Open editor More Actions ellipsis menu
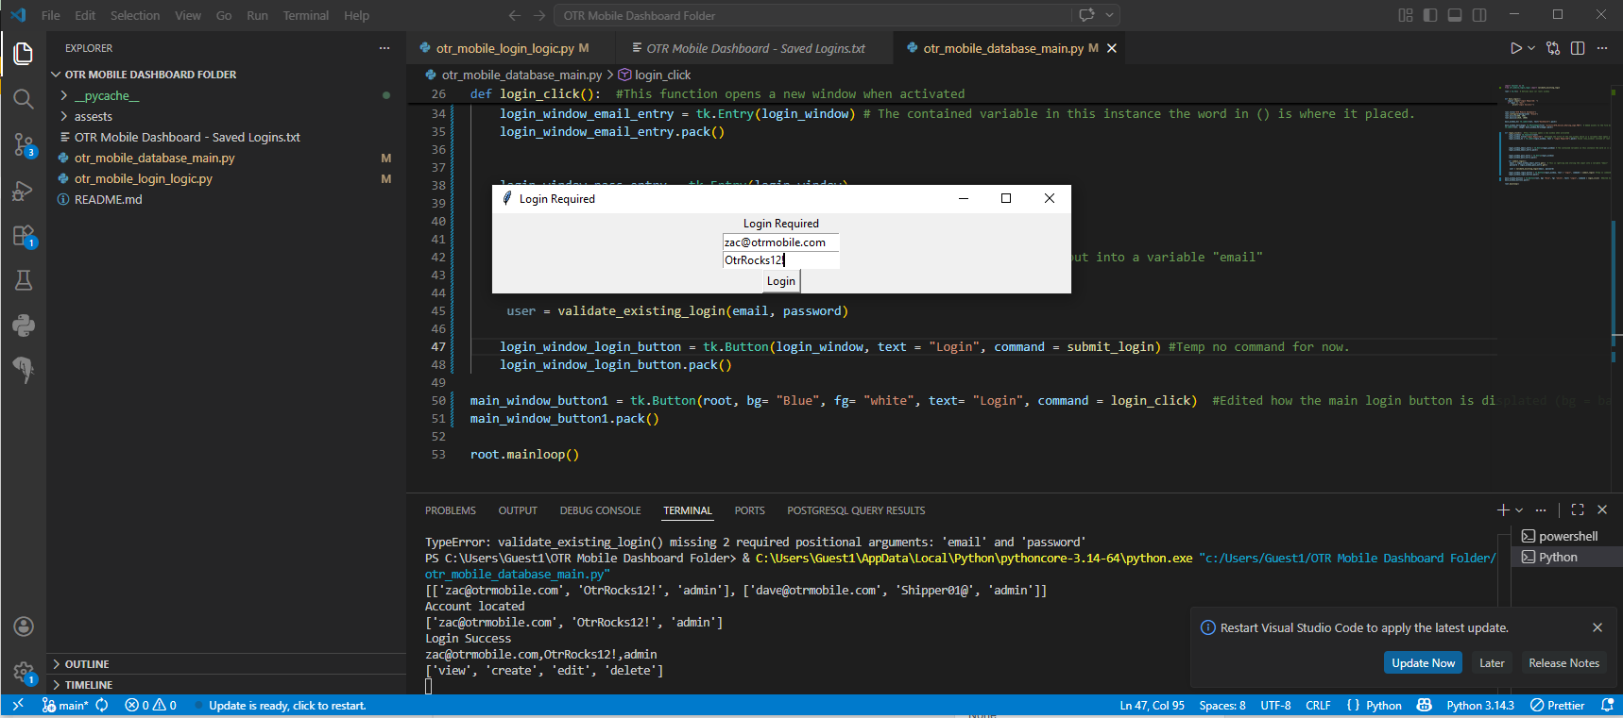 click(1602, 48)
